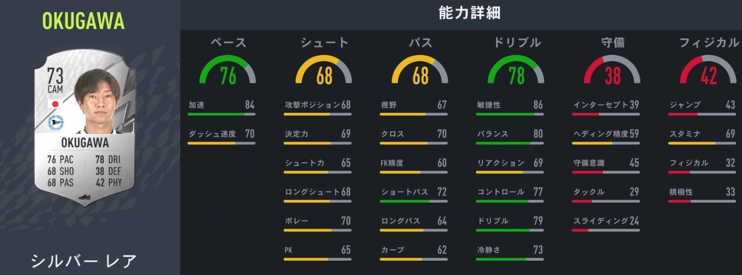Click the Japan flag icon on the card
Viewport: 742px width, 275px height.
[55, 104]
